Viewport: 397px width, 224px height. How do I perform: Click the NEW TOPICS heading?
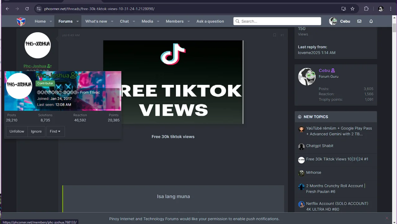click(316, 117)
